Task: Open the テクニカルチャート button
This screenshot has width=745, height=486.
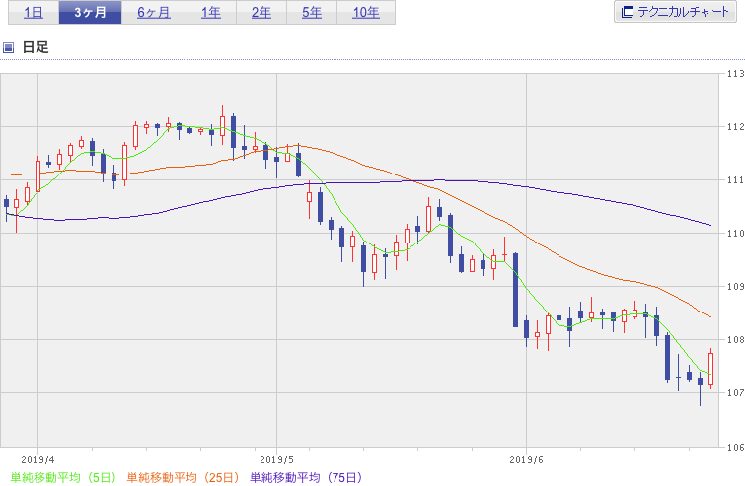Action: 675,12
